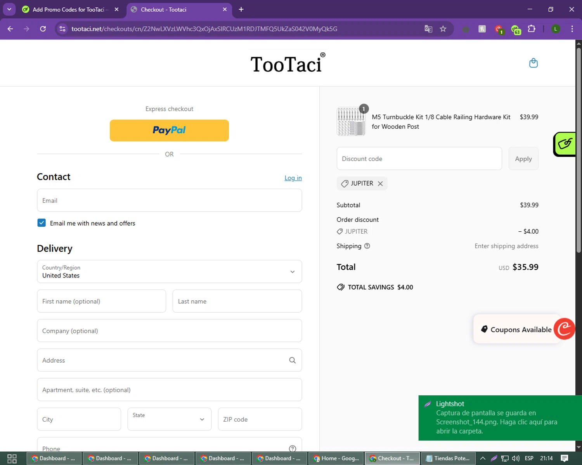Click the browser address bar URL
The height and width of the screenshot is (465, 582).
click(204, 29)
